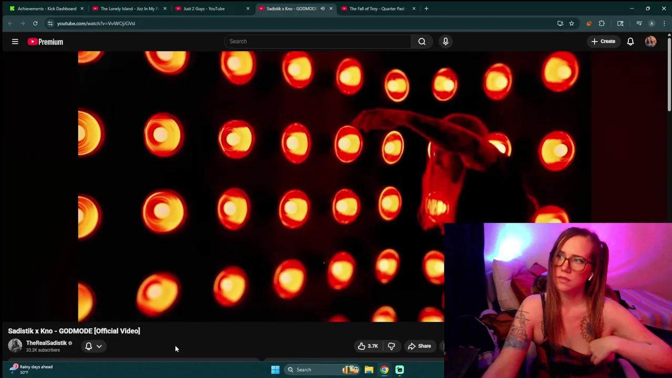Mute the GODMODE tab via speaker icon
This screenshot has height=378, width=672.
(x=322, y=8)
